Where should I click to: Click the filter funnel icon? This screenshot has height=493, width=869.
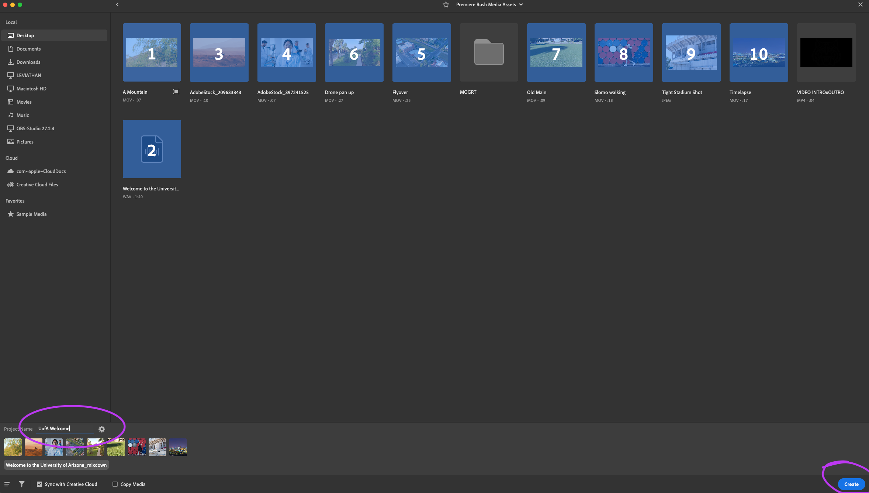coord(22,484)
